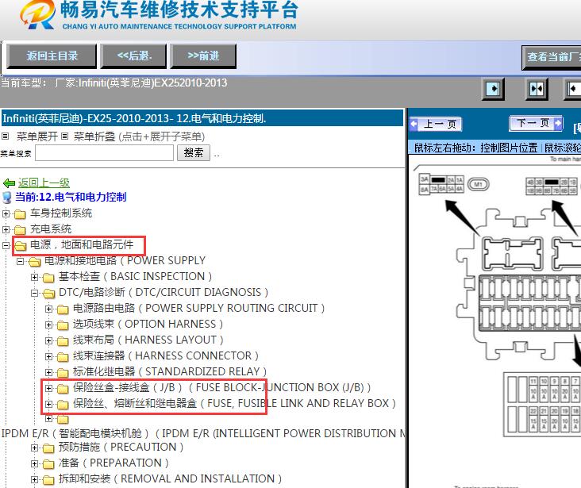Click the computer icon beside 当前:12
This screenshot has height=488, width=581.
(x=7, y=198)
